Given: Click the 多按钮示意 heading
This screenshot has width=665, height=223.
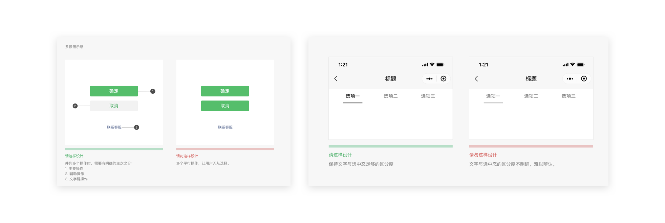Looking at the screenshot, I should (74, 47).
